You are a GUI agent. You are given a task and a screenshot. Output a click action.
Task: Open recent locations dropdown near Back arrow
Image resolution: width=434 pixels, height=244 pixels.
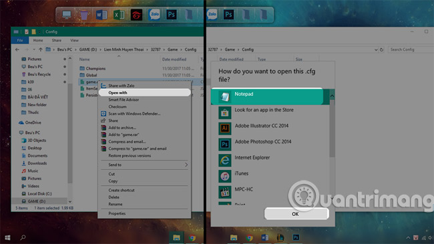pyautogui.click(x=34, y=50)
